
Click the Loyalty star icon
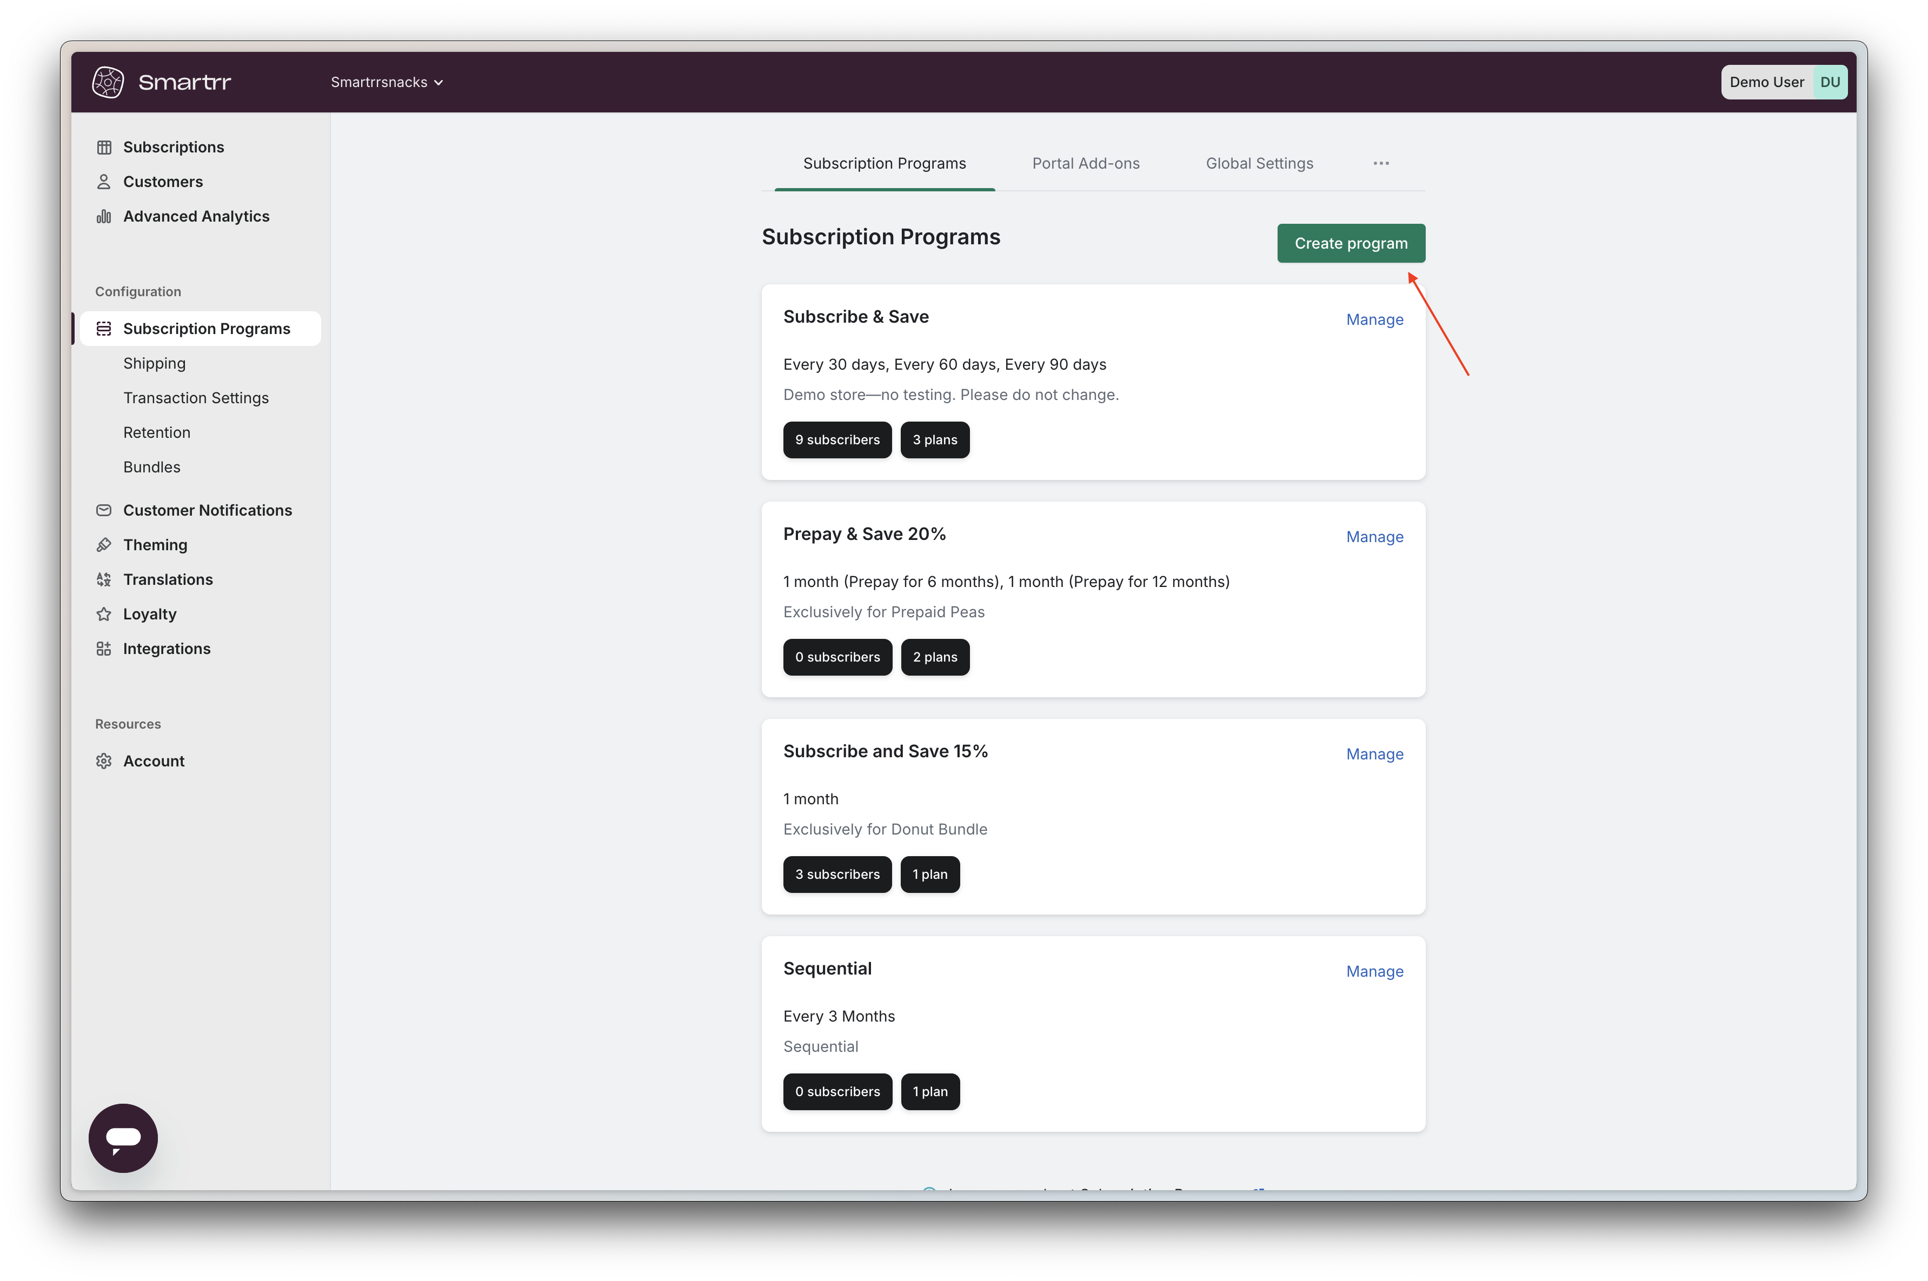104,613
